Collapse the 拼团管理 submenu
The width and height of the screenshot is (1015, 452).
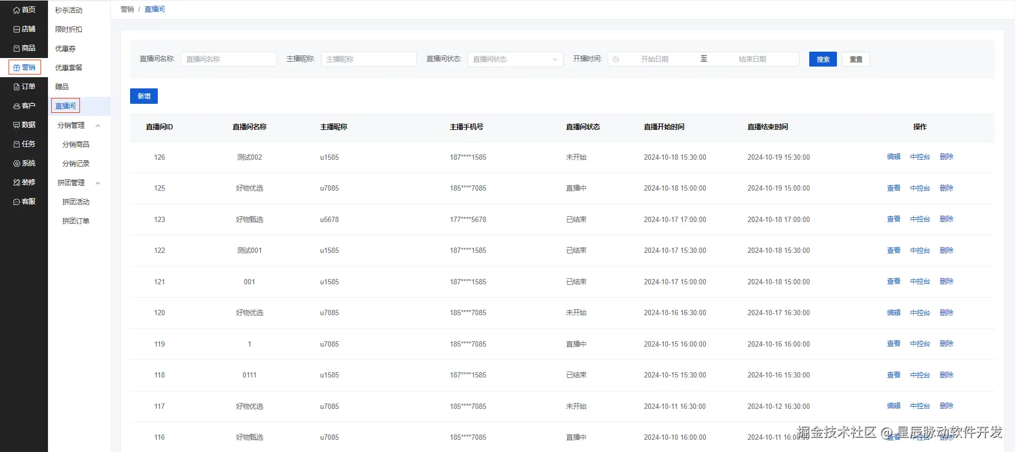tap(98, 183)
